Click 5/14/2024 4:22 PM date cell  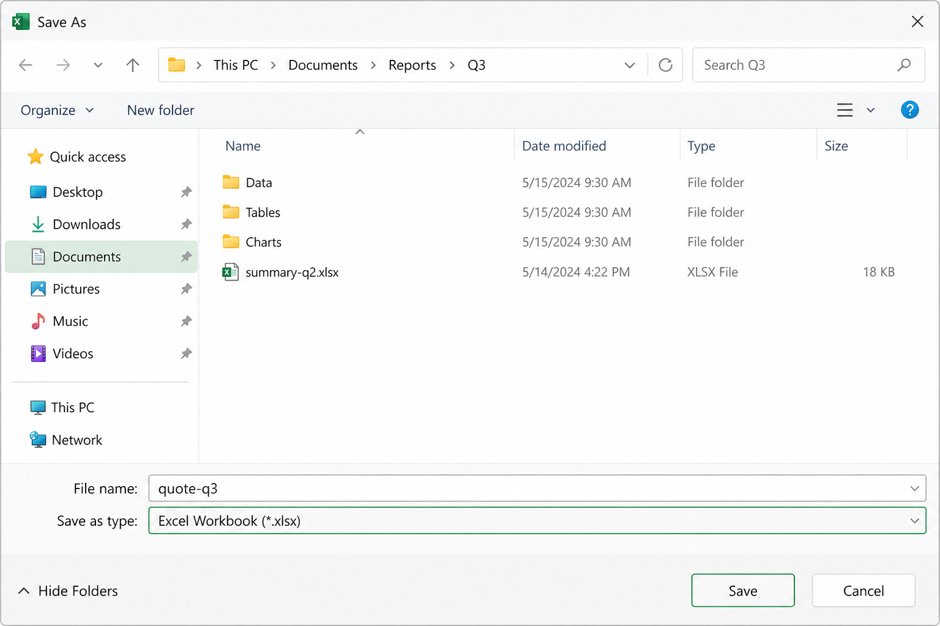(576, 272)
